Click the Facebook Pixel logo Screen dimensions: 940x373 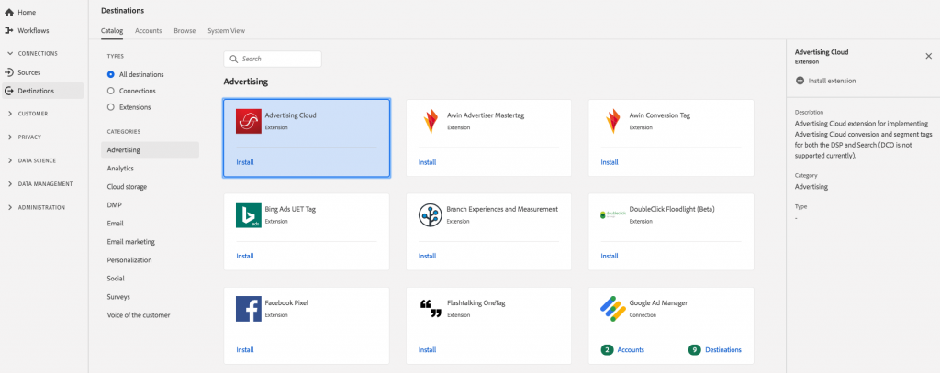click(x=248, y=309)
